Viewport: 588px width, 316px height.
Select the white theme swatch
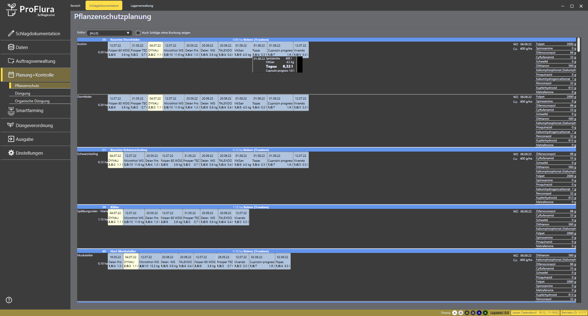coord(454,313)
